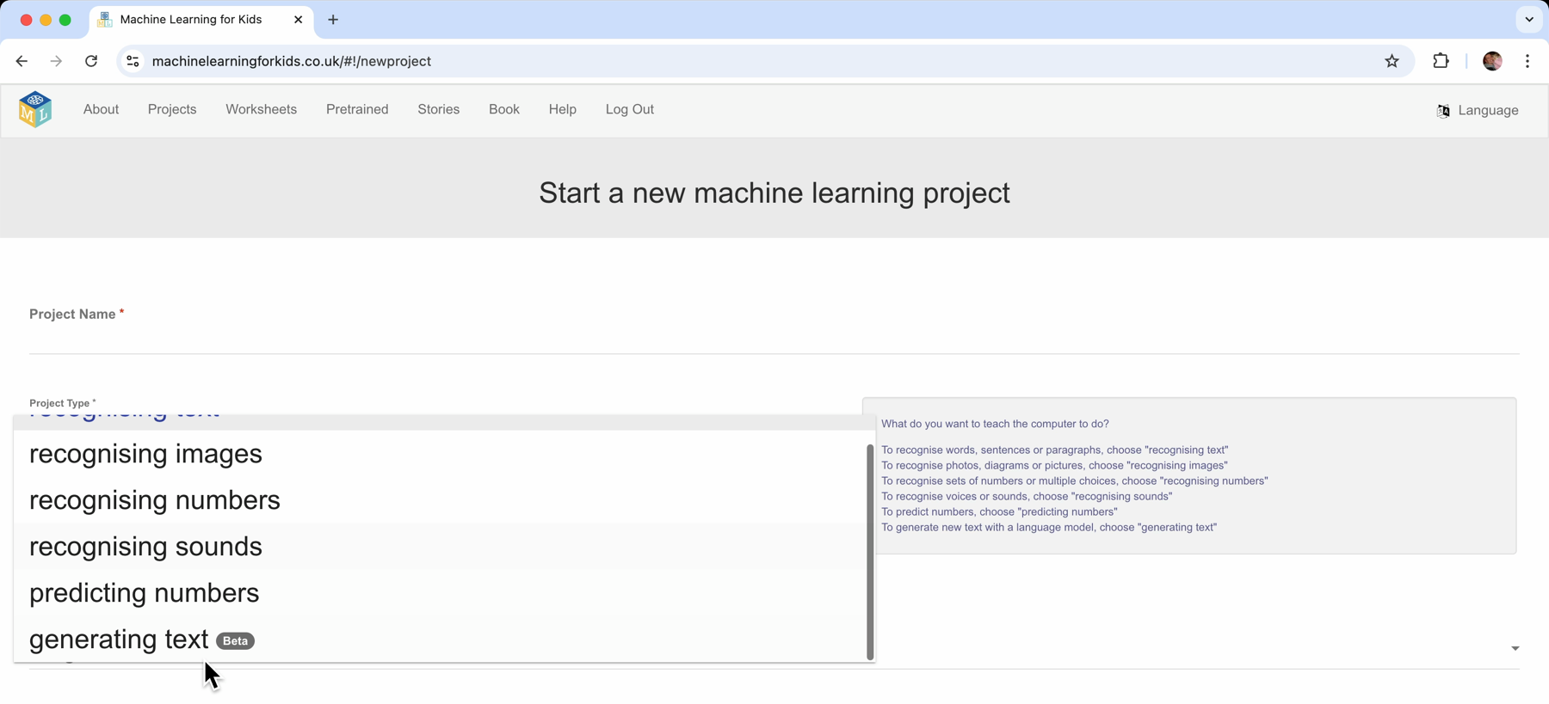The image size is (1549, 704).
Task: Pick "generating text" Beta option
Action: pos(119,640)
